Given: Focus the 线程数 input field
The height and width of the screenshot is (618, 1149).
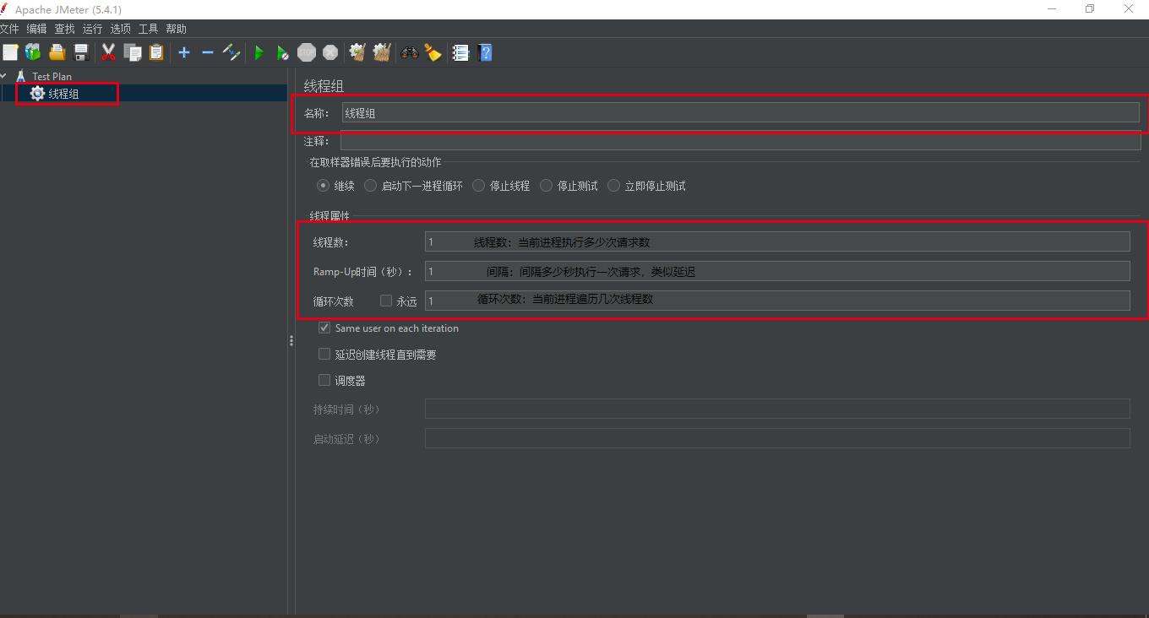Looking at the screenshot, I should (777, 241).
